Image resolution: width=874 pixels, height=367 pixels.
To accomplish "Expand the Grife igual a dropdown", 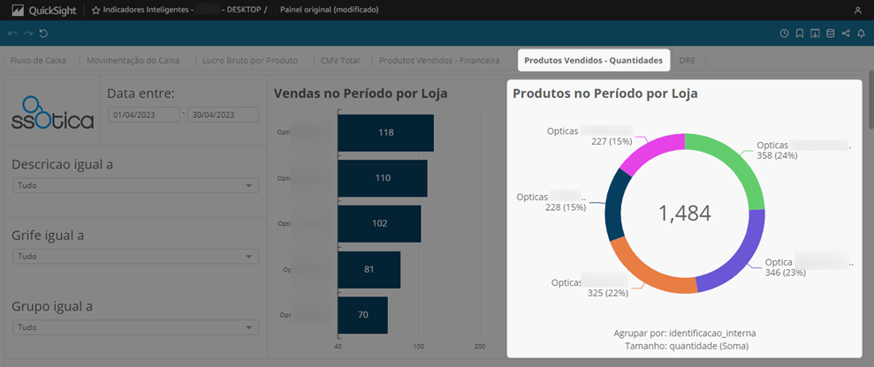I will coord(135,257).
